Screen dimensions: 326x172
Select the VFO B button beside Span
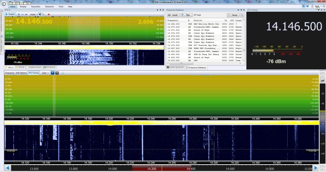click(x=57, y=73)
